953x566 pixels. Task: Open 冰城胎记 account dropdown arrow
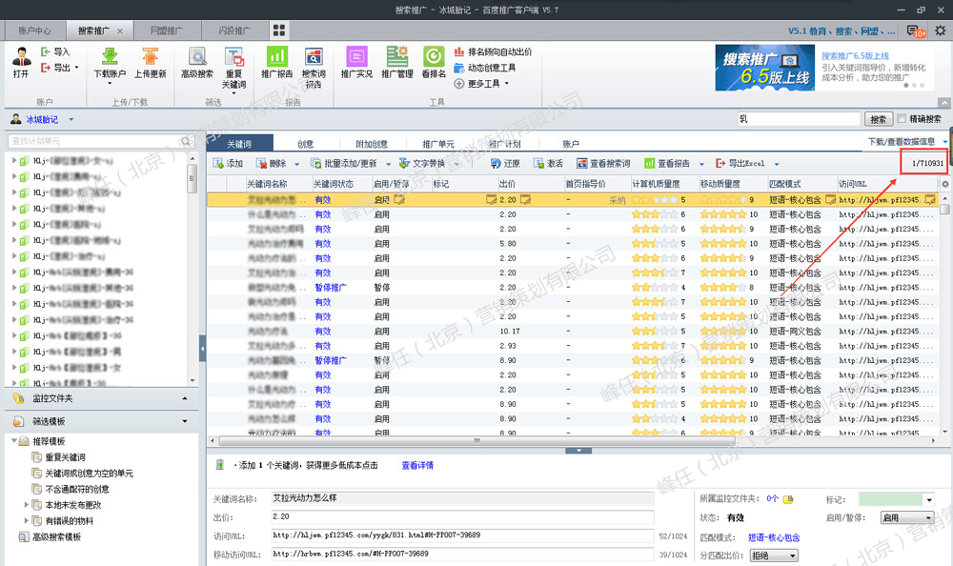(x=71, y=120)
